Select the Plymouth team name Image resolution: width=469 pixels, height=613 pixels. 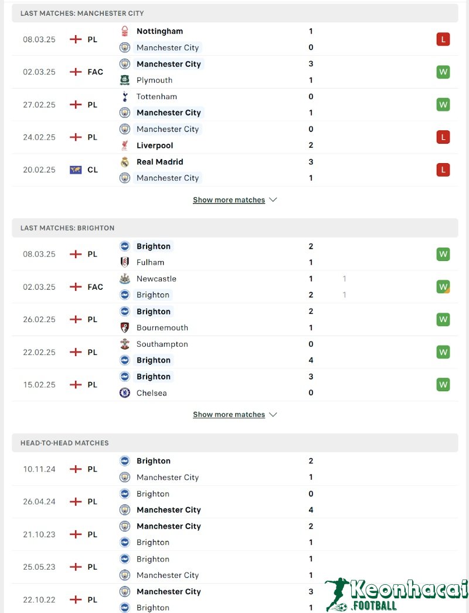(156, 80)
